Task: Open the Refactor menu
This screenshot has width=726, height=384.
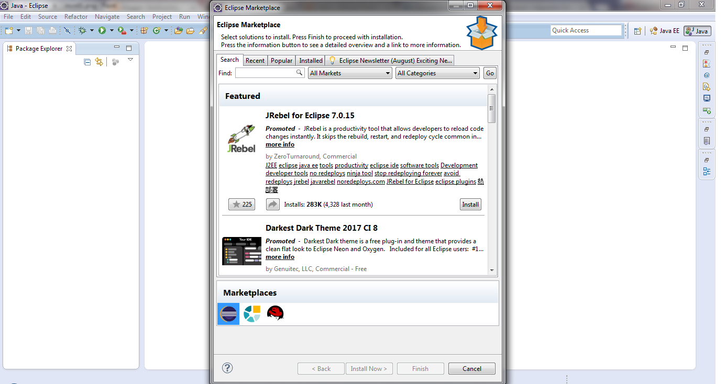Action: point(75,16)
